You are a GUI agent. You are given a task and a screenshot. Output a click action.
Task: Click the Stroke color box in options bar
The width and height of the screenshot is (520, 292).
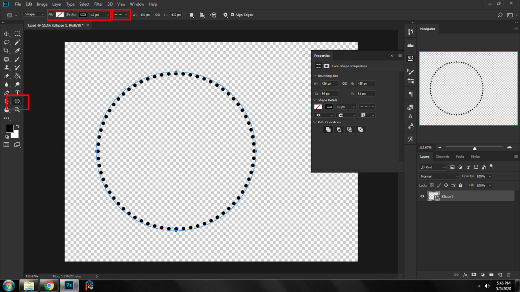(x=83, y=15)
